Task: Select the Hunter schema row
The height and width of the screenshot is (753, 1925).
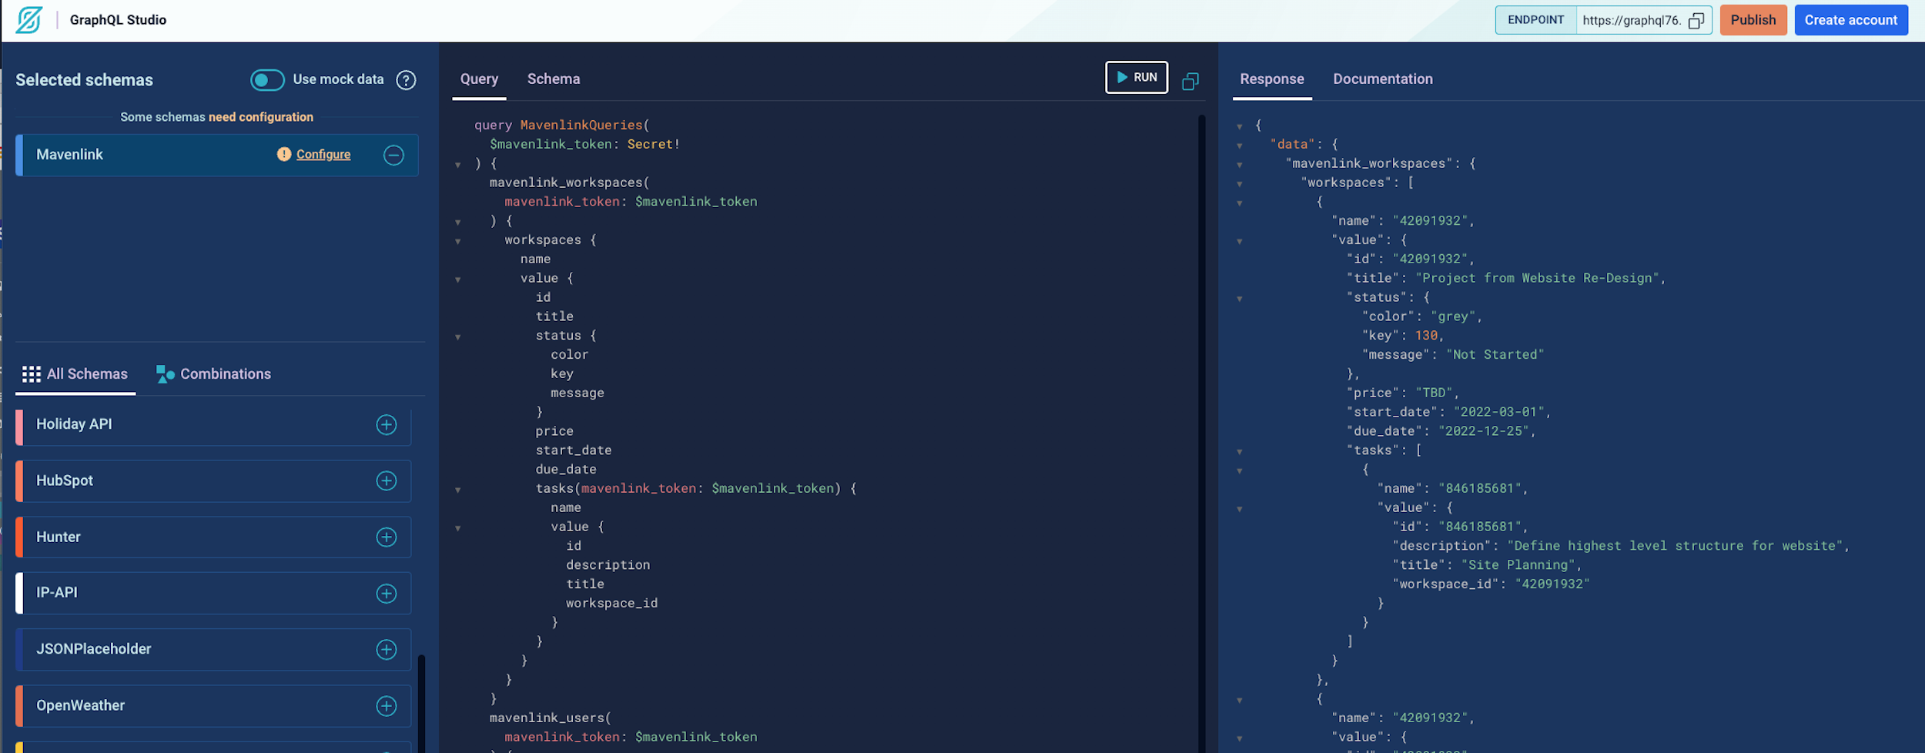Action: click(213, 537)
